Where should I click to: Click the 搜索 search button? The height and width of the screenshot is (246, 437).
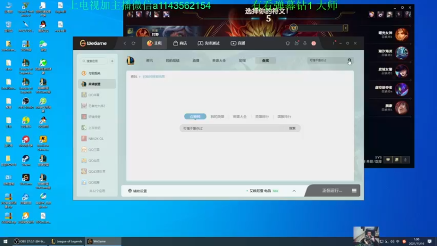coord(292,128)
